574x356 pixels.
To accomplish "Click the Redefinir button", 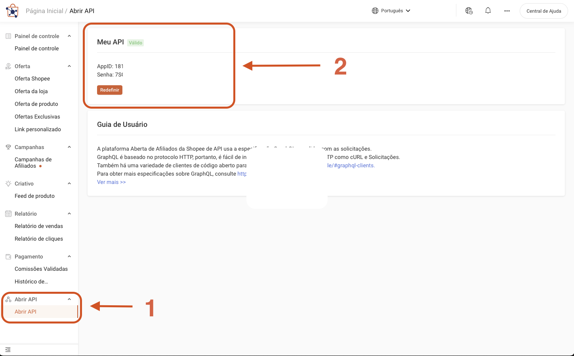I will pos(110,90).
